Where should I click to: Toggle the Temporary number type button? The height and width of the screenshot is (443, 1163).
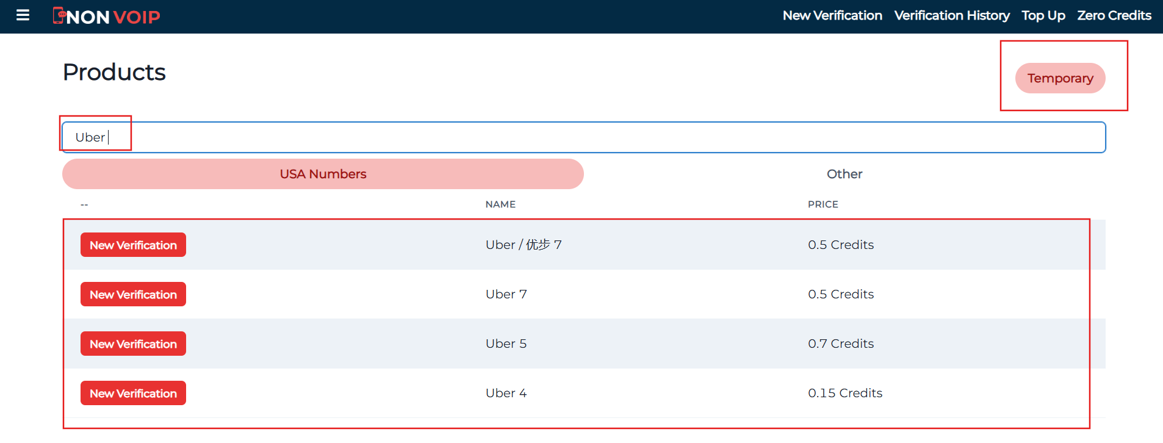click(x=1060, y=78)
